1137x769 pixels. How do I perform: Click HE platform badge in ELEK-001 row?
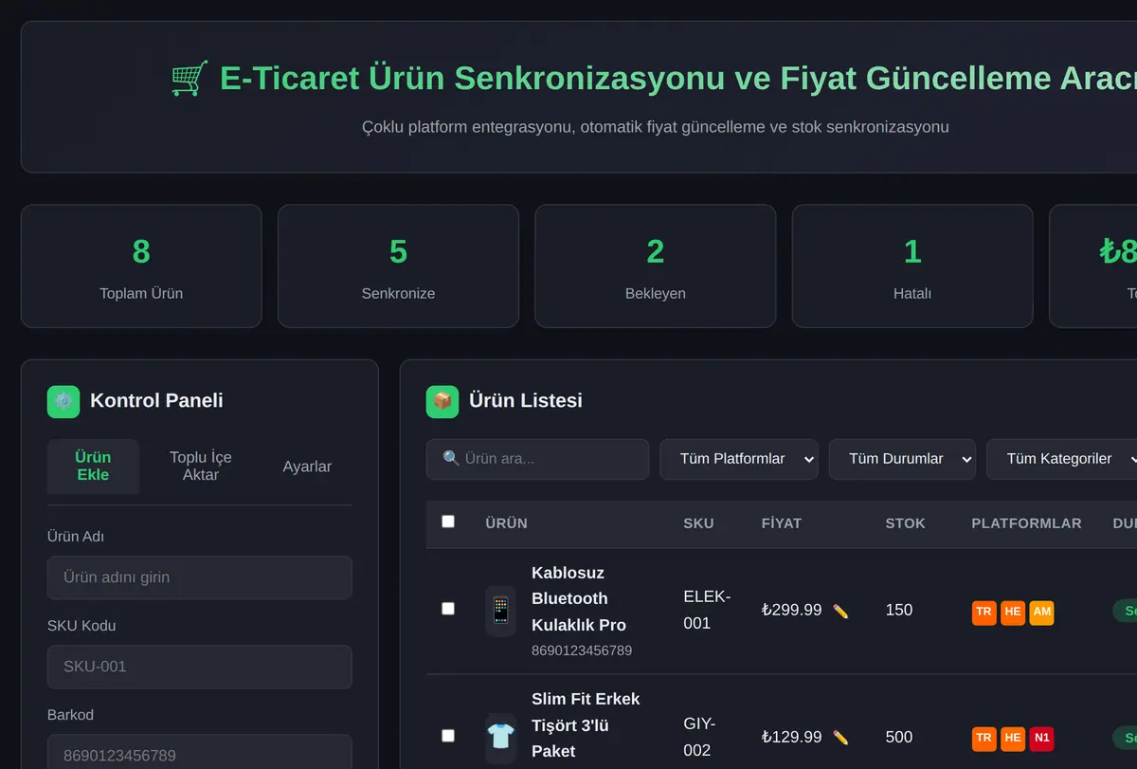1013,612
